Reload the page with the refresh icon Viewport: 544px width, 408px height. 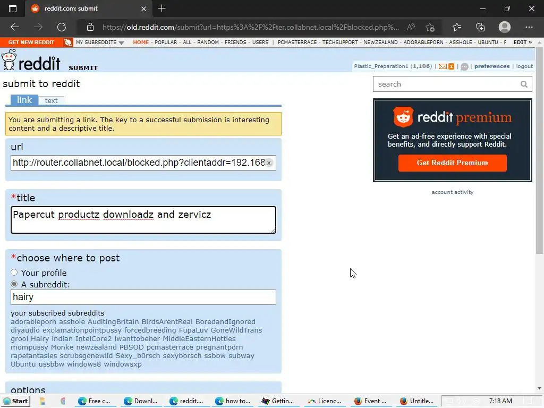(x=62, y=27)
